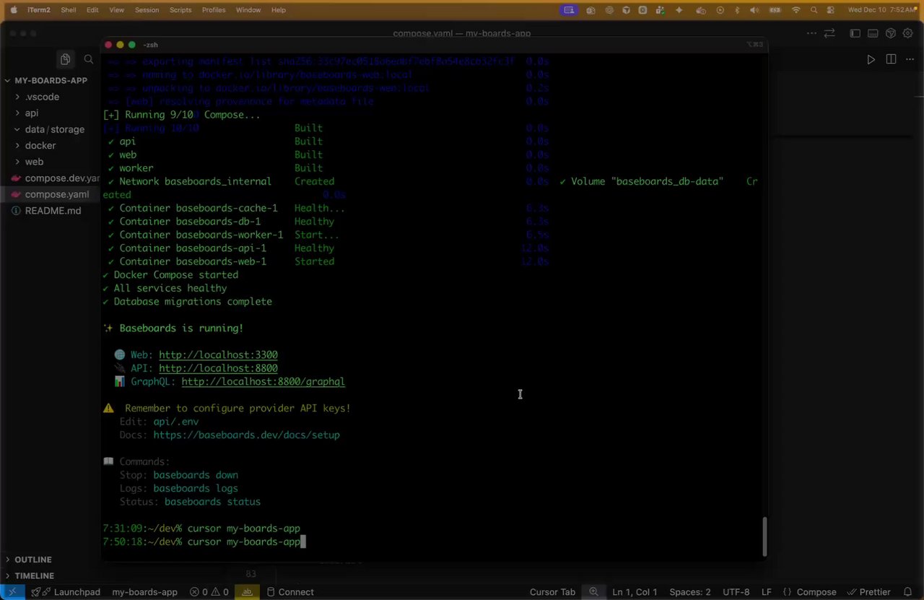Open README.md in the file explorer
924x600 pixels.
pos(53,211)
